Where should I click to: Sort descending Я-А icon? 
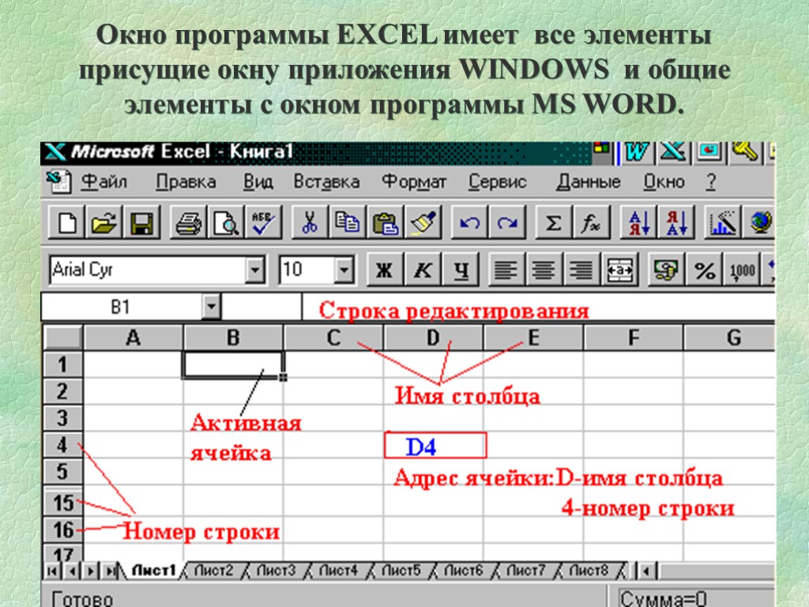pos(676,222)
